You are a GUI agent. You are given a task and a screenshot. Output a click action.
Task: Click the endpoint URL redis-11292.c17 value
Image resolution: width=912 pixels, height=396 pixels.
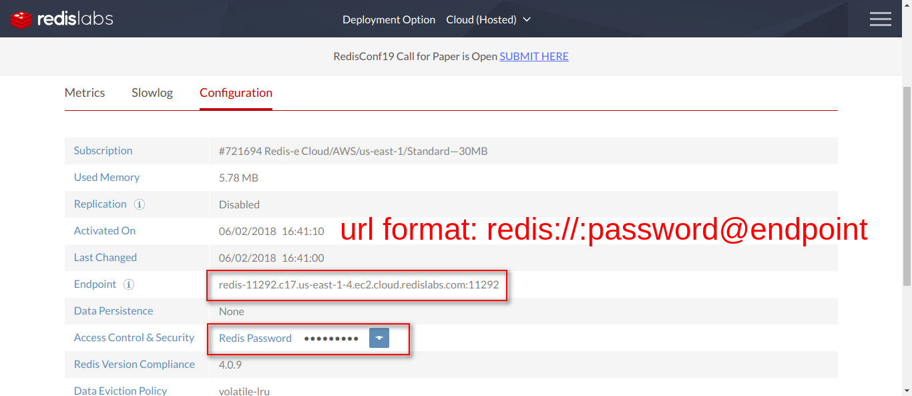pos(359,284)
